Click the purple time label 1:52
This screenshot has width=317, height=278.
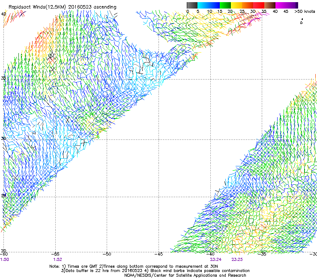point(58,260)
